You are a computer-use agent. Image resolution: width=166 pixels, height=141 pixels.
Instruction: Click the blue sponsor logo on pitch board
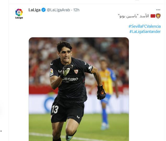click(x=49, y=104)
